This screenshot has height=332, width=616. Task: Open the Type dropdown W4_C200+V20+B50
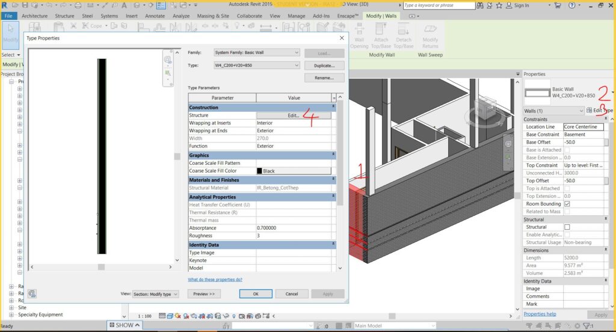point(257,65)
